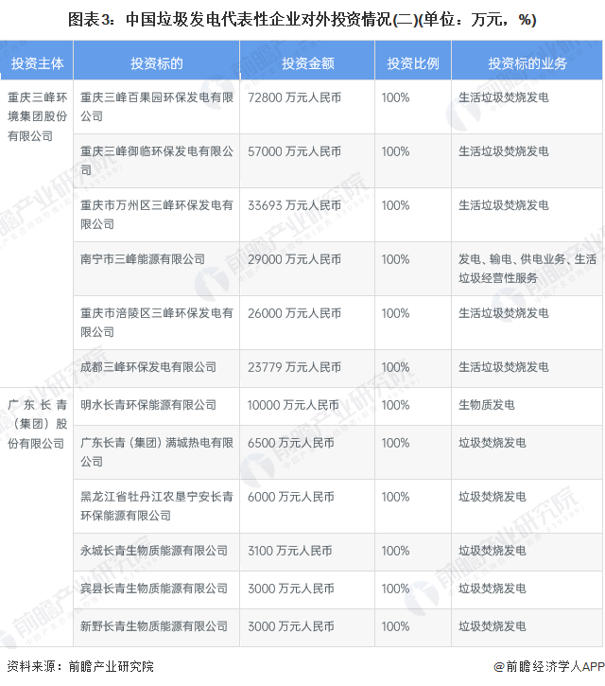Click the '发电、输电、供电业务' business cell
Image resolution: width=605 pixels, height=686 pixels.
point(527,269)
